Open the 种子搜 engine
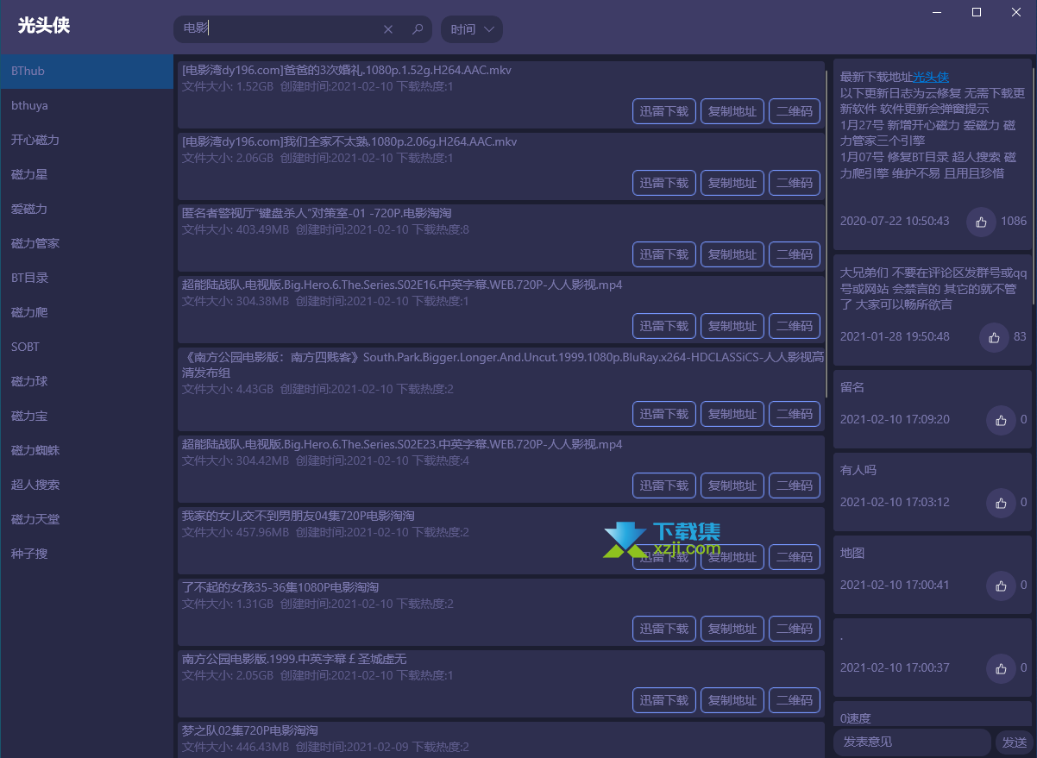 pyautogui.click(x=86, y=554)
